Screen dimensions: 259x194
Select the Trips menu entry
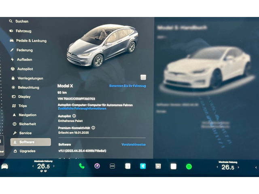tap(19, 106)
